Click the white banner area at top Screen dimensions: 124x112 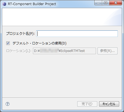[x=62, y=17]
